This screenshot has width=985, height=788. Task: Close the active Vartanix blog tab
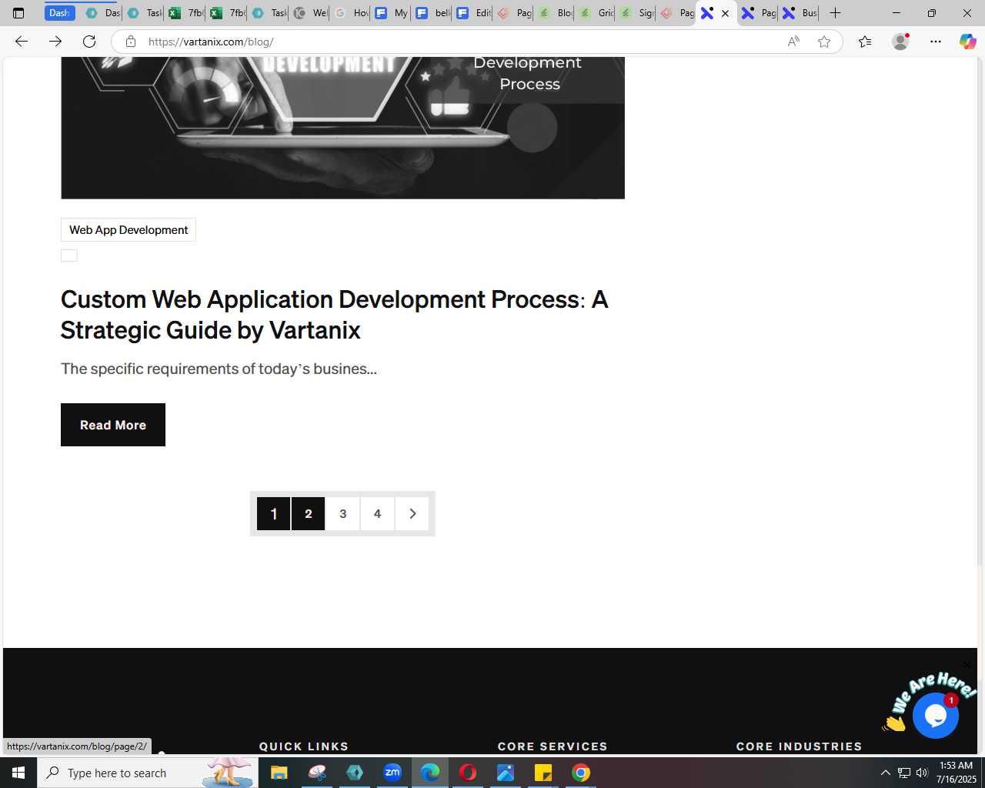[725, 13]
